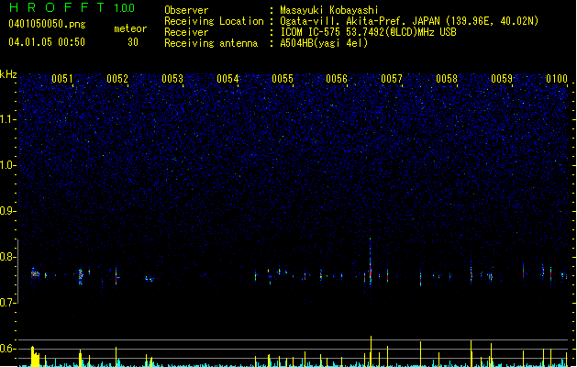Click the 1.1 kHz axis tick label
577x367 pixels.
[x=7, y=119]
